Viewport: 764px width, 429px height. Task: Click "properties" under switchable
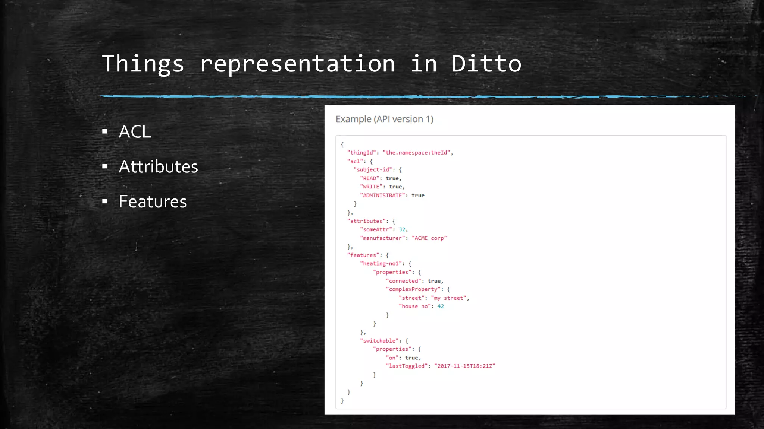click(392, 349)
